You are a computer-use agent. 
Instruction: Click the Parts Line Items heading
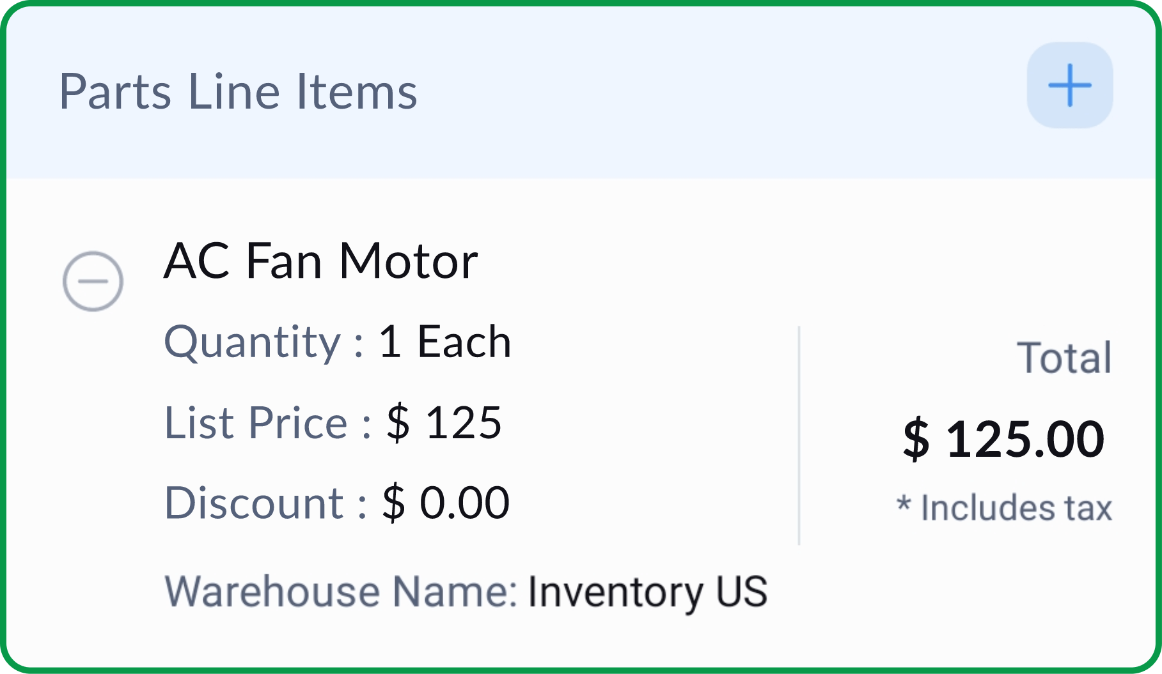(238, 92)
